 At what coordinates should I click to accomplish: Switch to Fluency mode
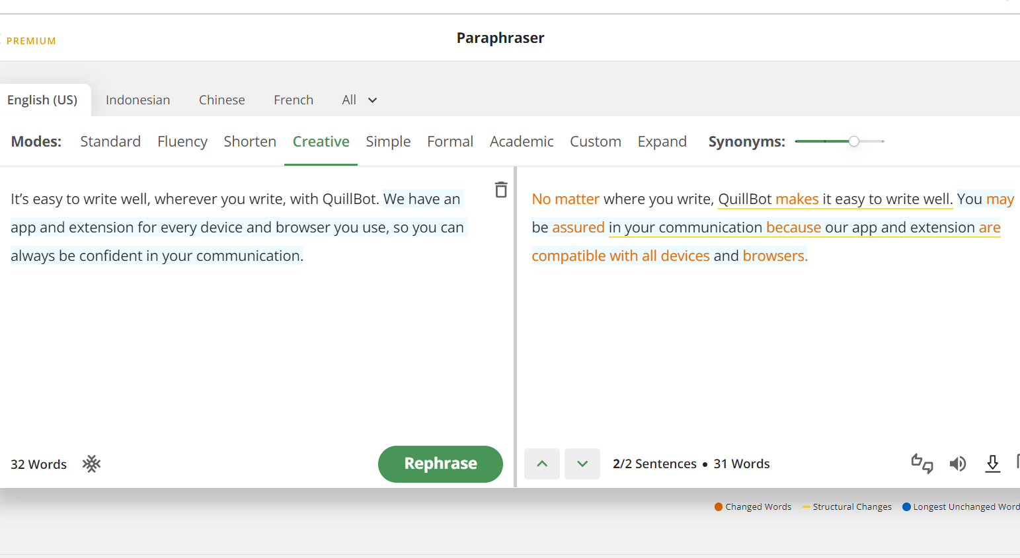[x=182, y=141]
